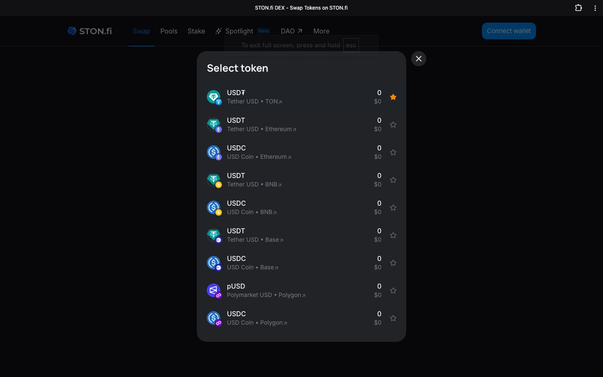The width and height of the screenshot is (603, 377).
Task: Select the pUSD token name
Action: (236, 286)
